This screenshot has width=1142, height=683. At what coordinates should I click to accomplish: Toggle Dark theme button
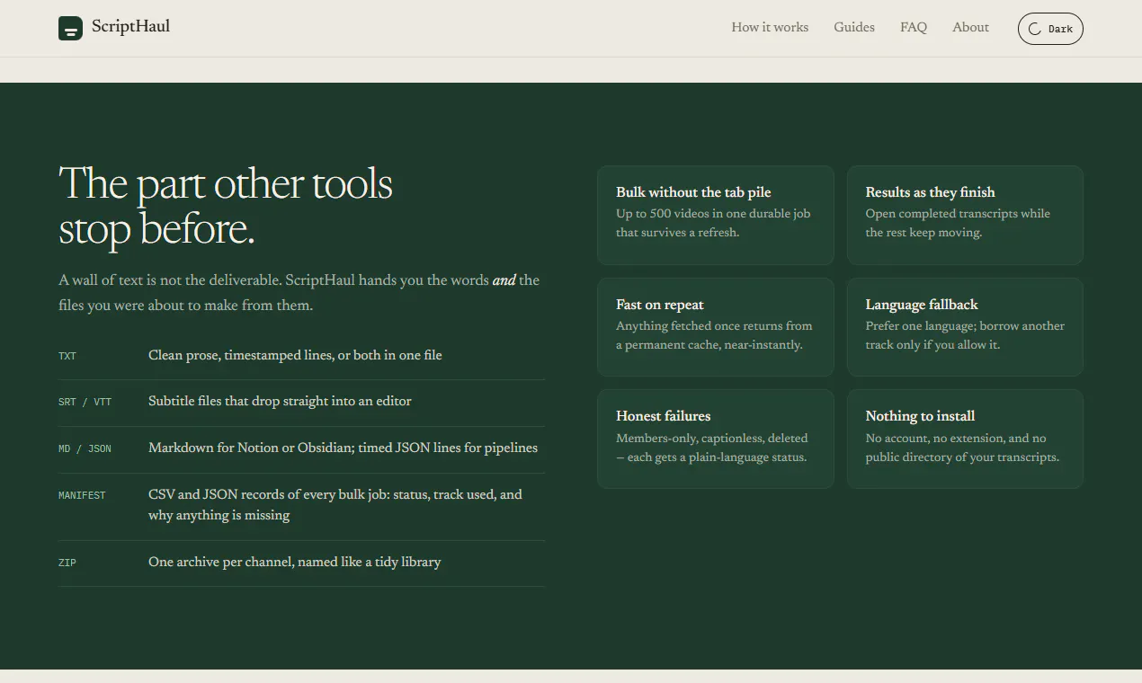tap(1050, 29)
